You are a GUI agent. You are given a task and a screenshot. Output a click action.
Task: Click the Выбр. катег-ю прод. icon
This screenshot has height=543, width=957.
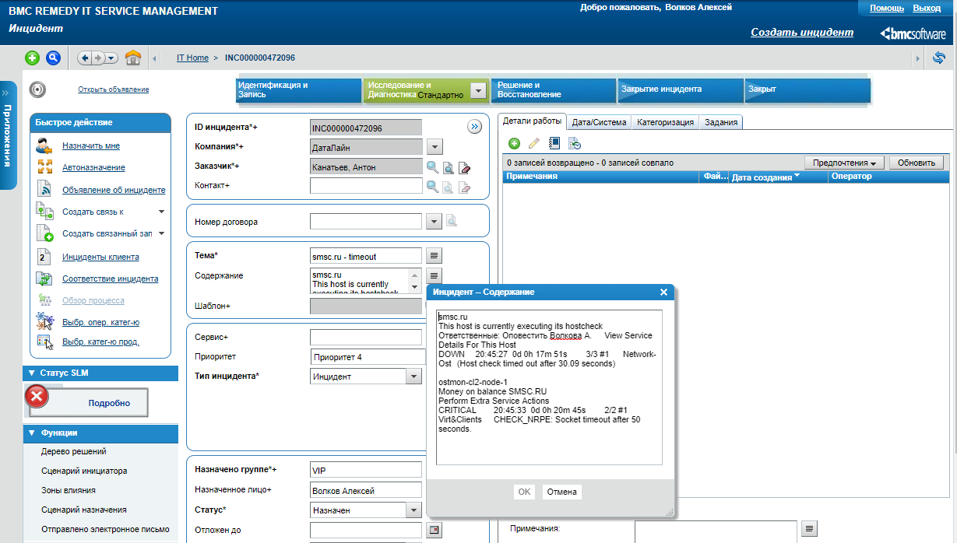point(45,342)
